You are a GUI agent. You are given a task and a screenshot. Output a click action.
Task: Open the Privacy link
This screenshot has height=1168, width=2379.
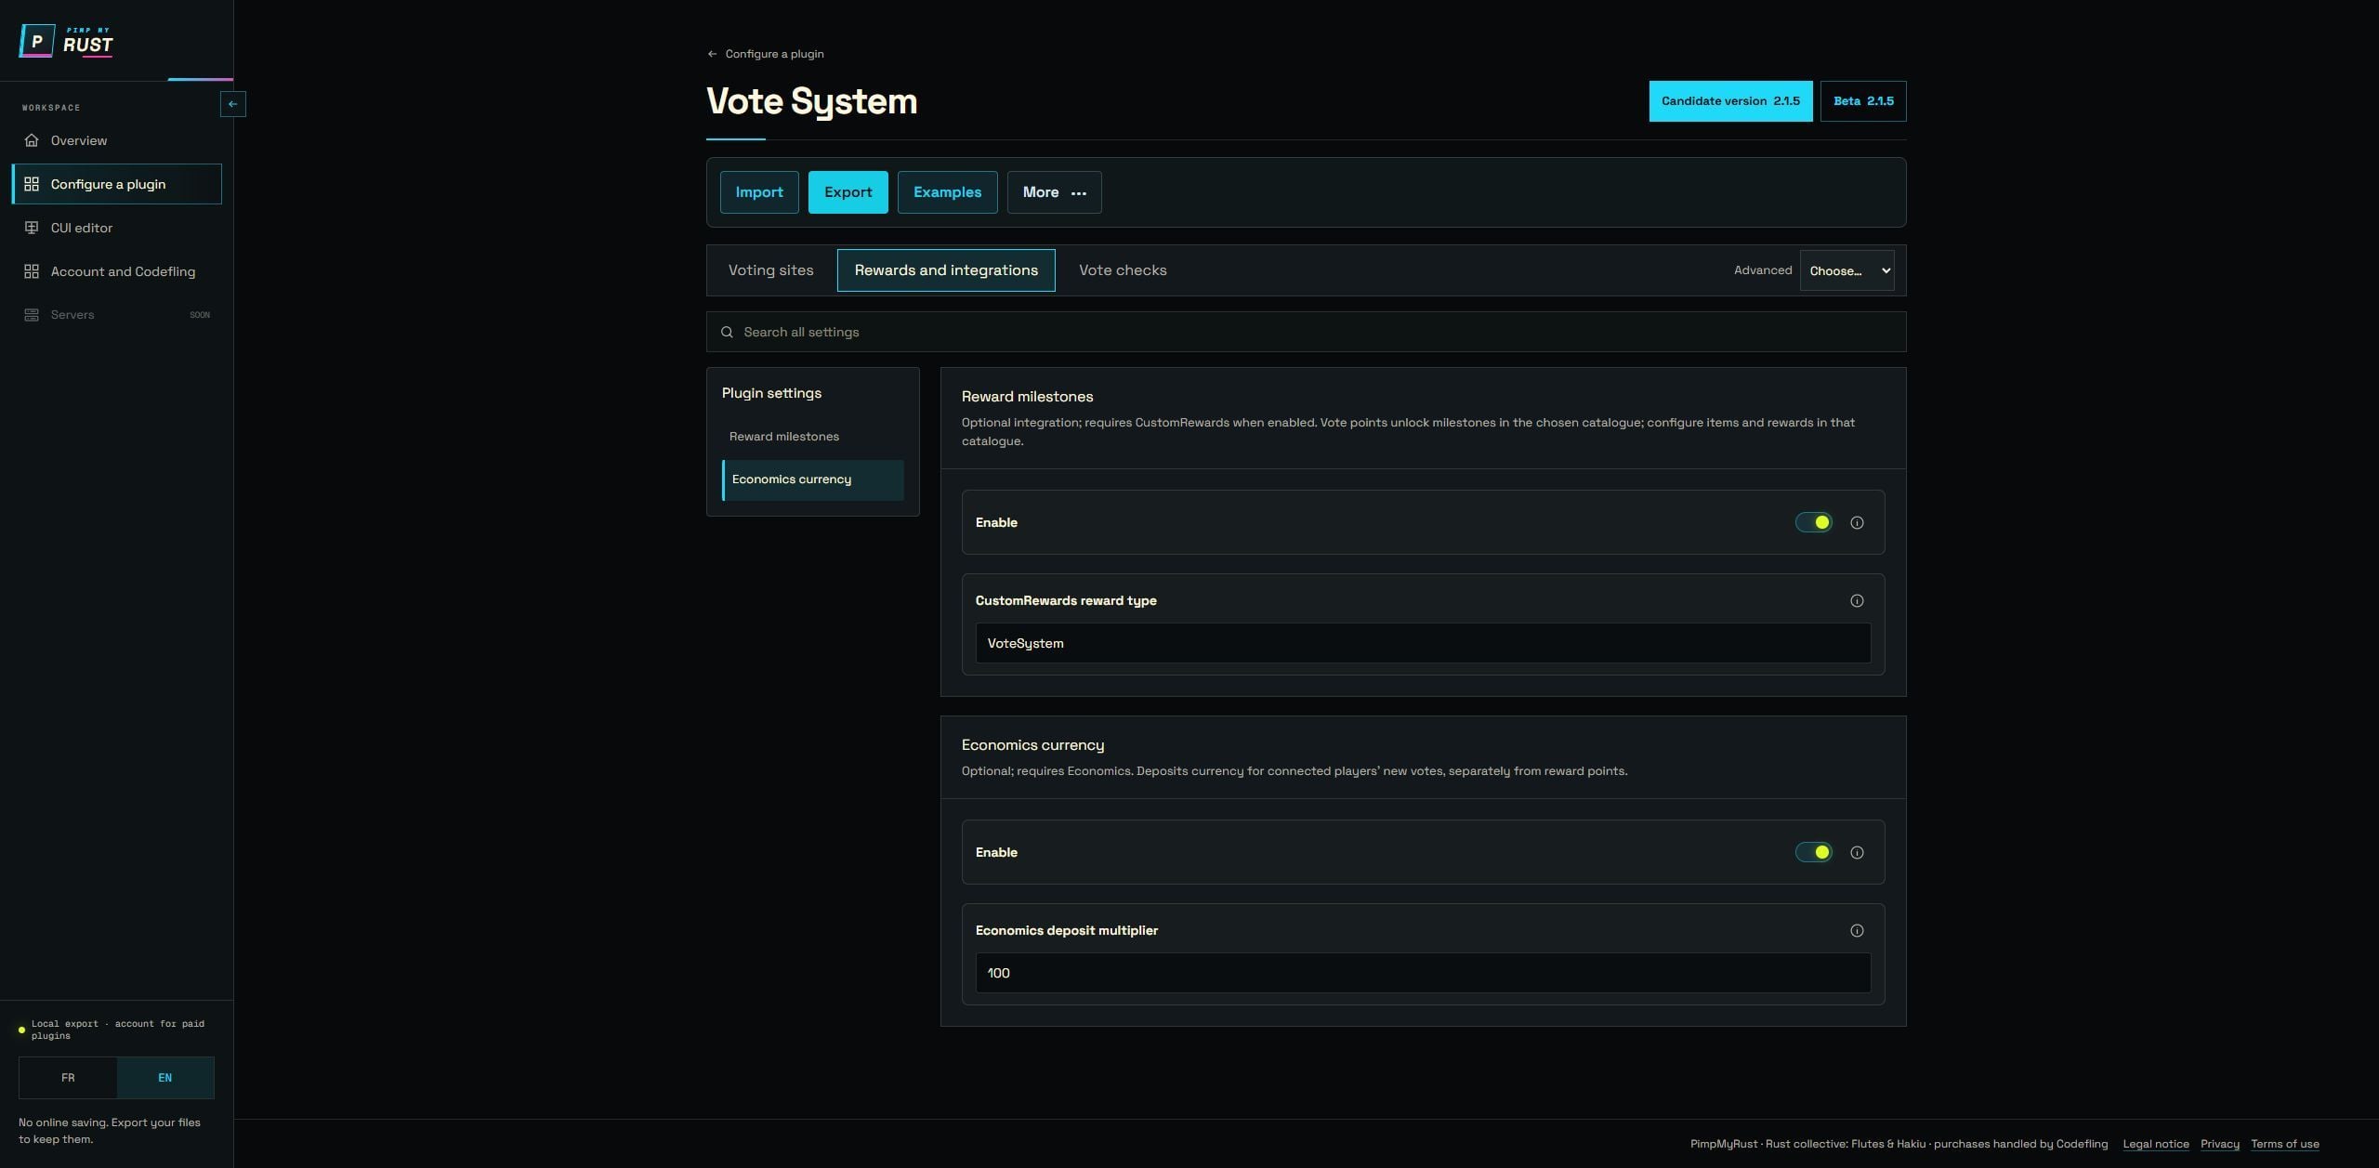click(2219, 1144)
